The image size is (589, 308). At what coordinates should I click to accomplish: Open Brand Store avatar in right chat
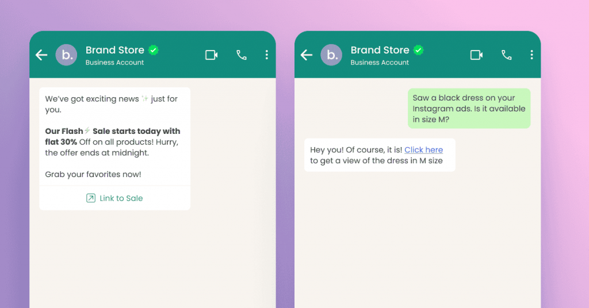(x=331, y=55)
